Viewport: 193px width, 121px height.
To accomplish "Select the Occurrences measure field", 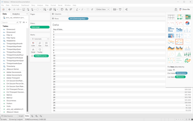I will 11,101.
